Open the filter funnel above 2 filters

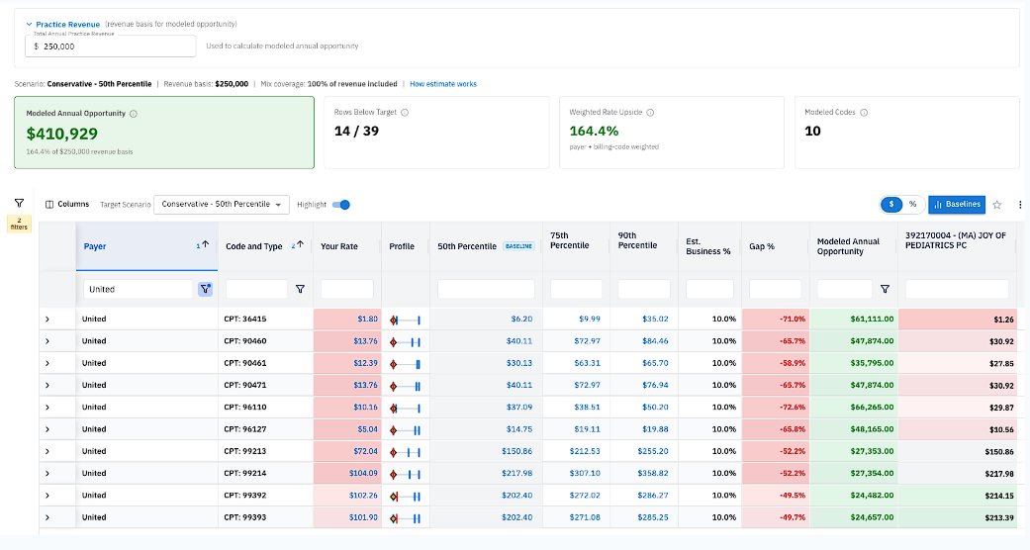pos(19,203)
